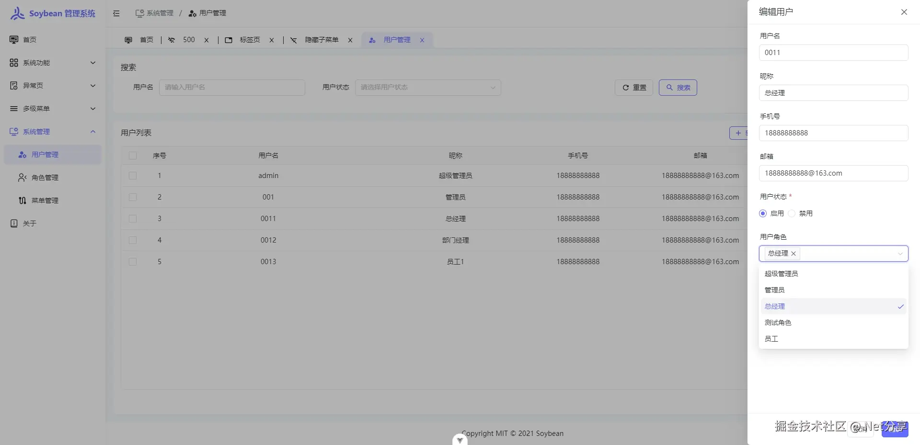The height and width of the screenshot is (445, 920).
Task: Switch to the 首页 tab
Action: click(139, 40)
